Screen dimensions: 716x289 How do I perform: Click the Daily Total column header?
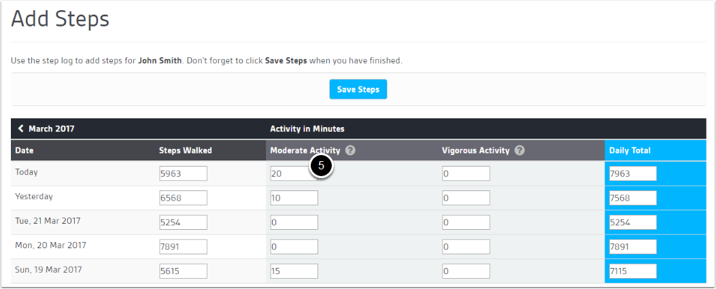click(x=630, y=150)
